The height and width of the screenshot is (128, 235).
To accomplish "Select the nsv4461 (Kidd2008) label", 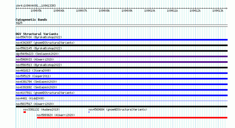I will click(30, 98).
